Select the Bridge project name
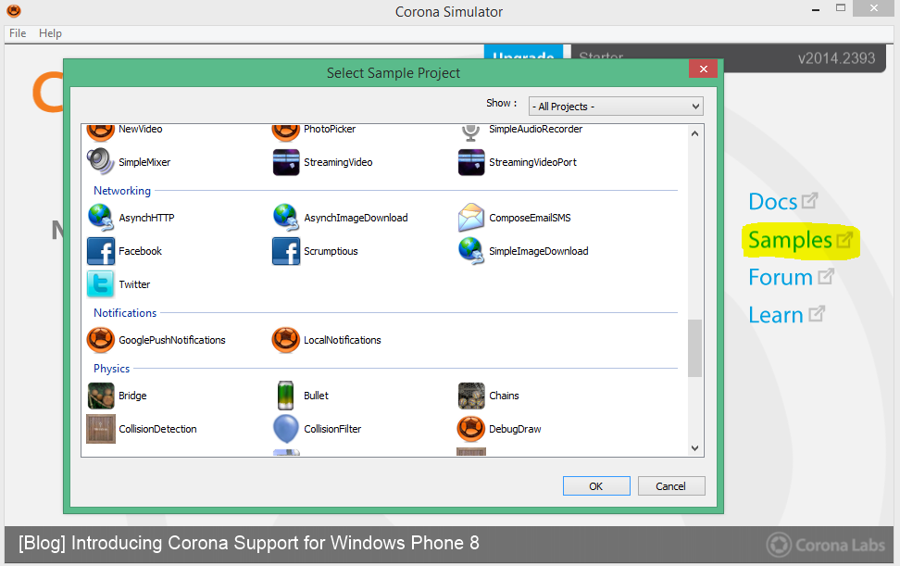 point(132,396)
